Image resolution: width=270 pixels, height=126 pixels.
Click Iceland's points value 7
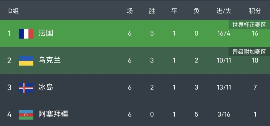pos(255,87)
